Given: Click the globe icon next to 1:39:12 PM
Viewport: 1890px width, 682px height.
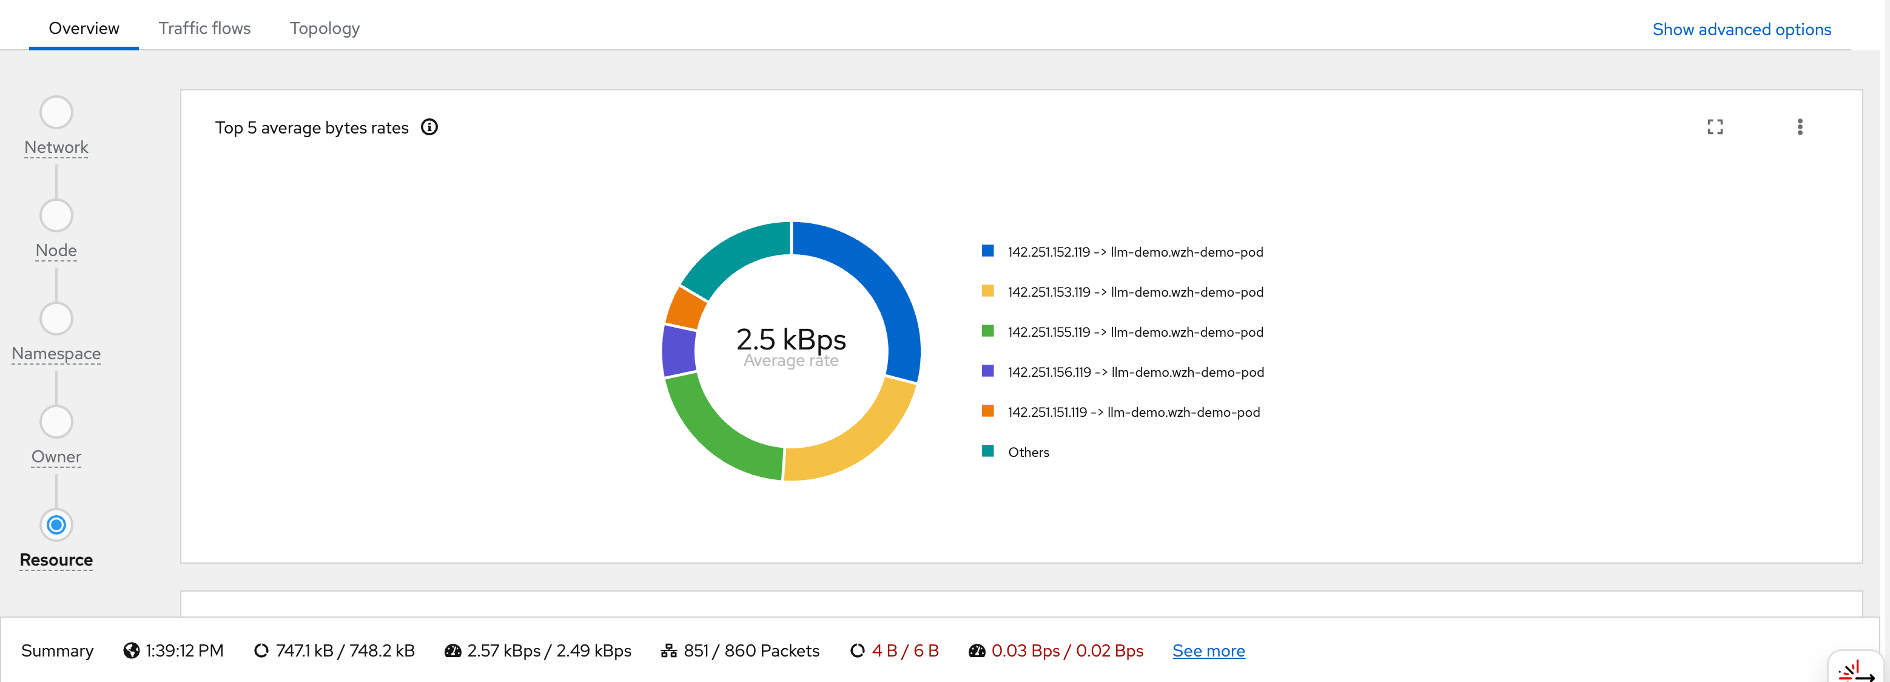Looking at the screenshot, I should (x=132, y=650).
